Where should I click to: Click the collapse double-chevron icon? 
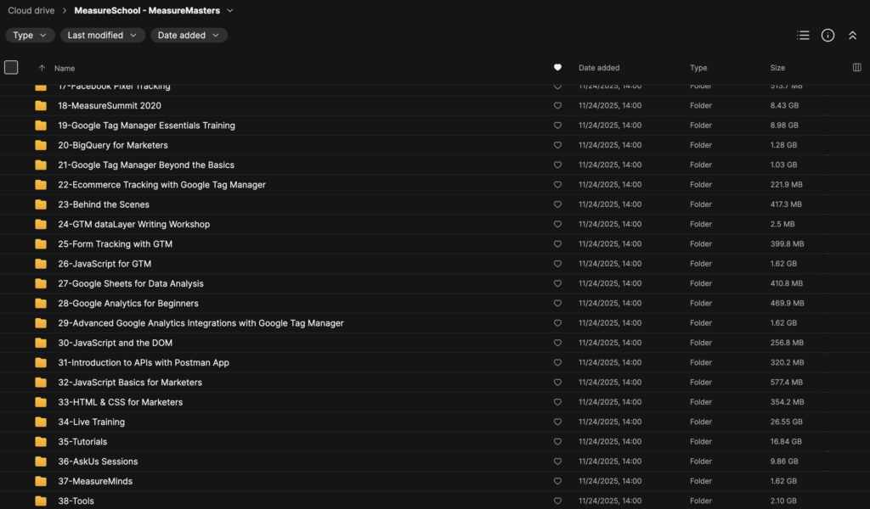pos(852,36)
